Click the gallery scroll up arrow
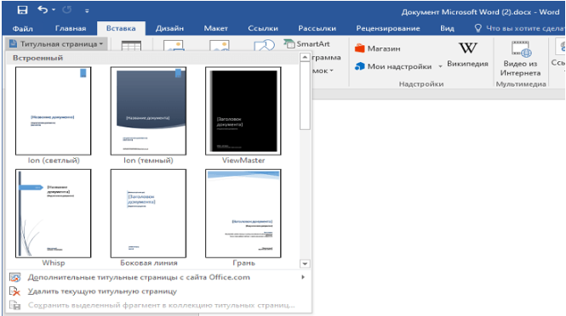This screenshot has height=316, width=566. tap(305, 57)
